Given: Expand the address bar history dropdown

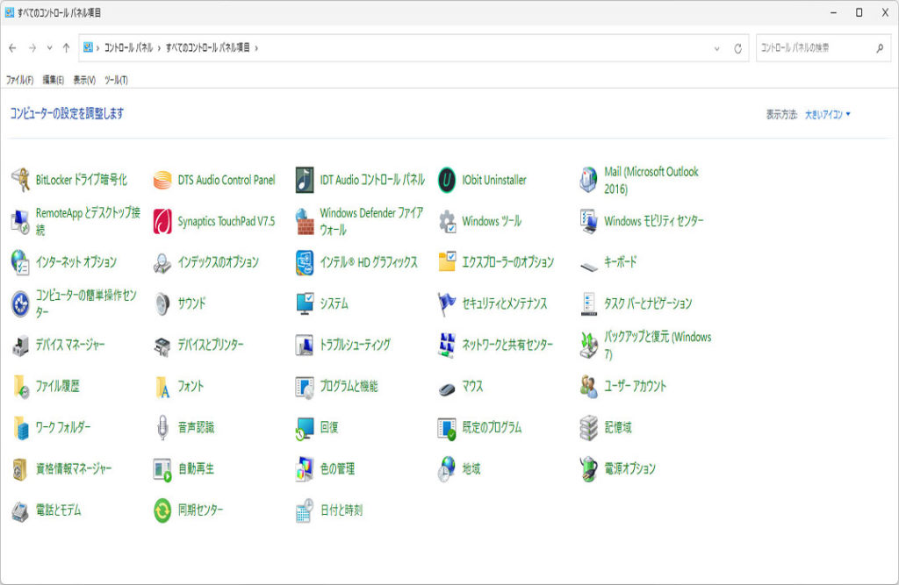Looking at the screenshot, I should pos(716,48).
